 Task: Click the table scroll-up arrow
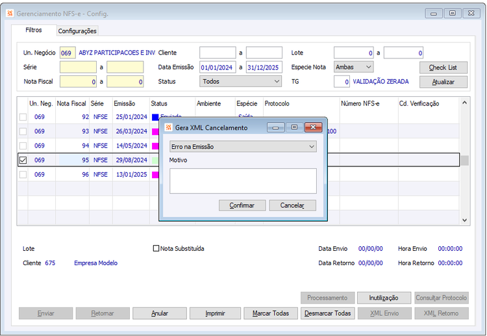(x=464, y=103)
